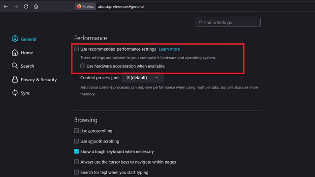This screenshot has width=315, height=177.
Task: Uncheck Show a touch keyboard when necessary
Action: click(76, 151)
